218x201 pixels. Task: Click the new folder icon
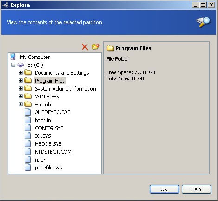pos(96,46)
